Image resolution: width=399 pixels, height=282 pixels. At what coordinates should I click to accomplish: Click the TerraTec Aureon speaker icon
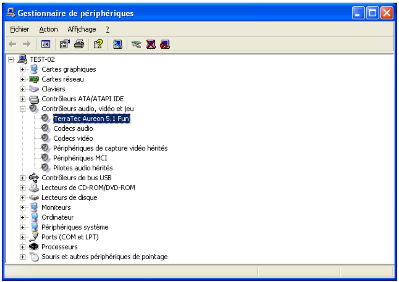pyautogui.click(x=46, y=119)
